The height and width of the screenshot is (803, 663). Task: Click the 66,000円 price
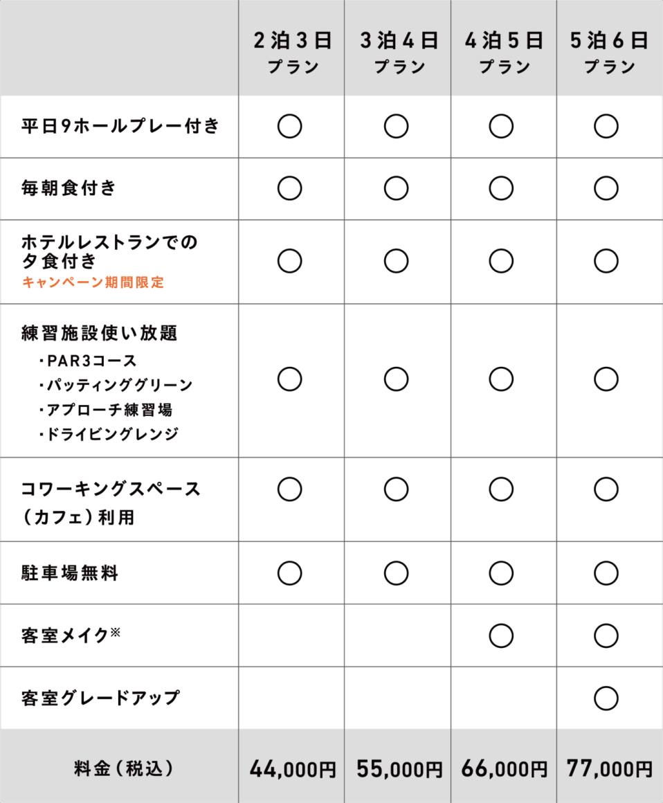point(504,768)
